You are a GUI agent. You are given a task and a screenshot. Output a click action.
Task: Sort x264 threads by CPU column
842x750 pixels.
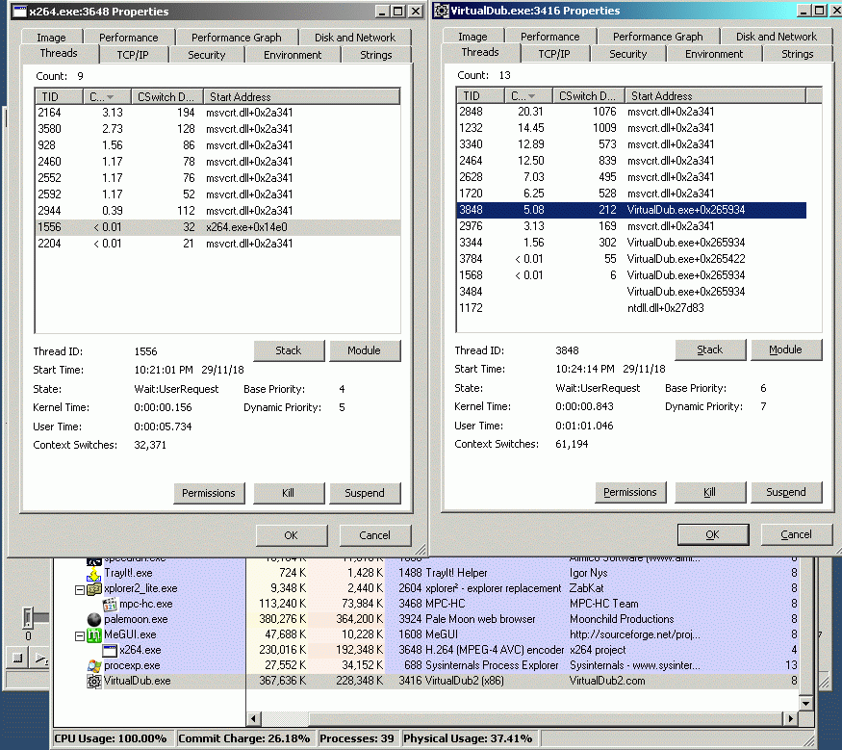[x=107, y=96]
